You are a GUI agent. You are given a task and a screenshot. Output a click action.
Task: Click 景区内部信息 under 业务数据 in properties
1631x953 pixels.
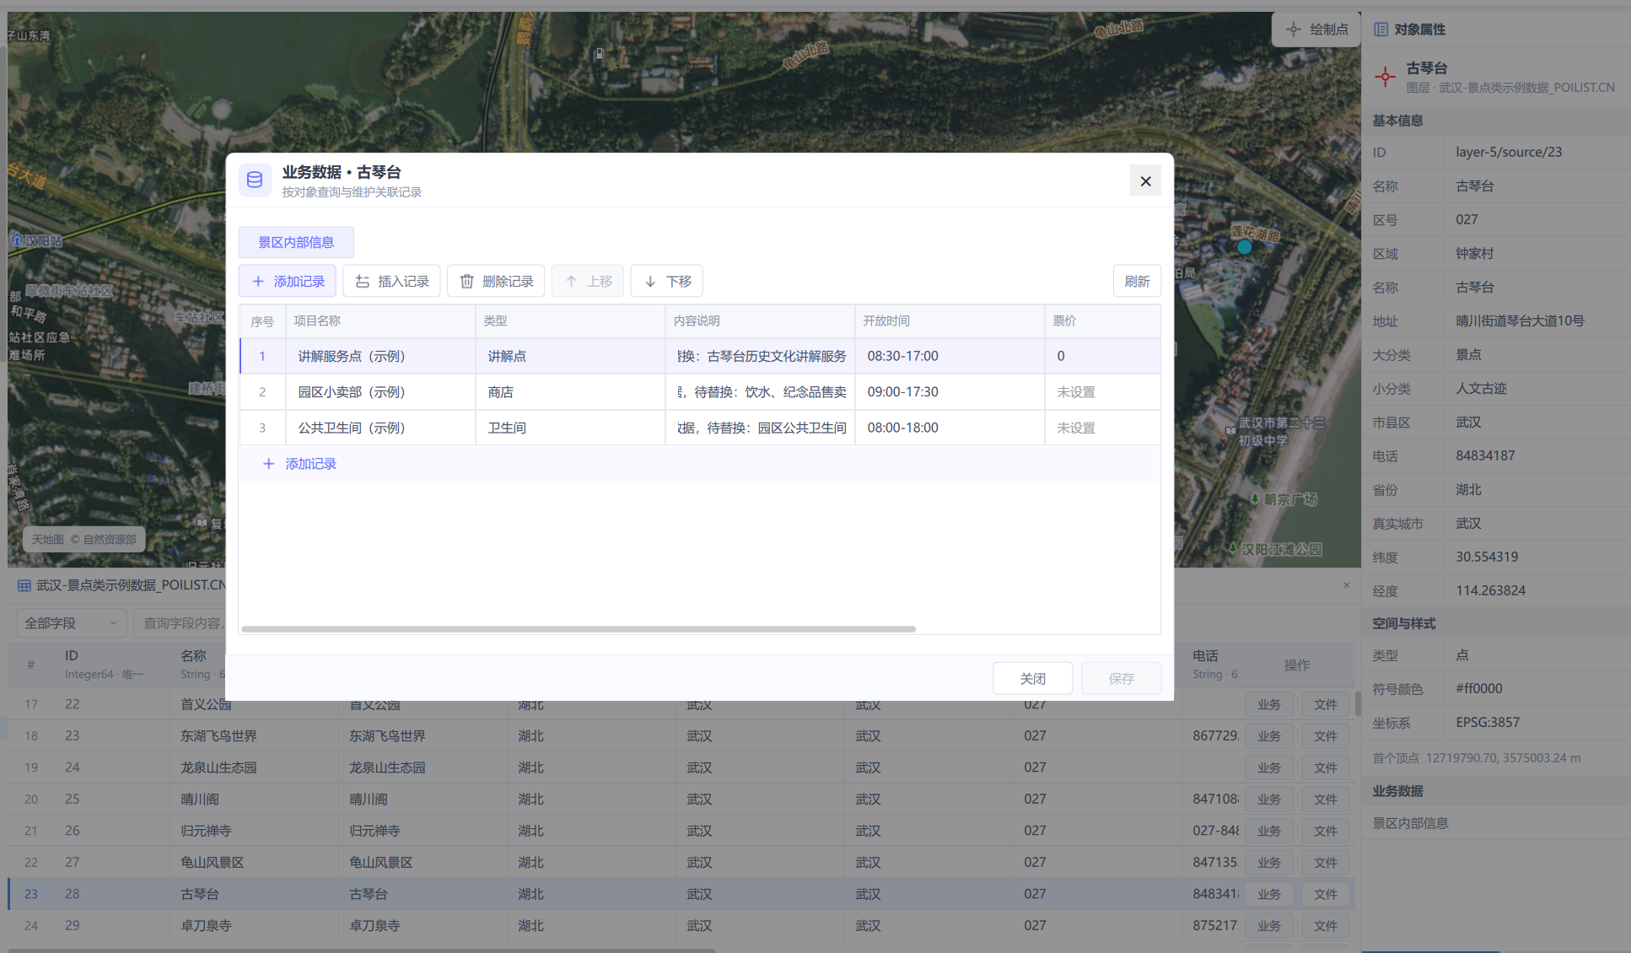[x=1410, y=823]
